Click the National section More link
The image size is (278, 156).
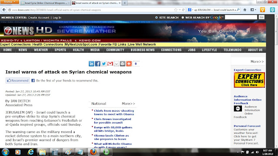(129, 104)
